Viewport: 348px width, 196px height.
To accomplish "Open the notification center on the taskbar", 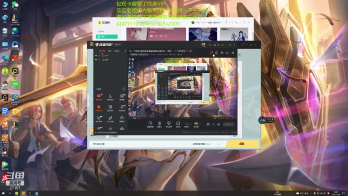I will coord(344,193).
